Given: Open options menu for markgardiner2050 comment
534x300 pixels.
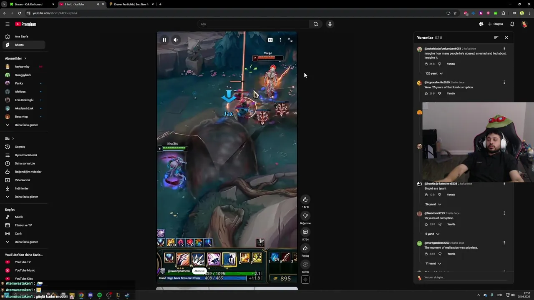Looking at the screenshot, I should 504,242.
